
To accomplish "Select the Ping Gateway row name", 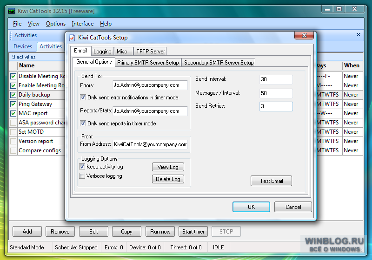I will click(35, 104).
